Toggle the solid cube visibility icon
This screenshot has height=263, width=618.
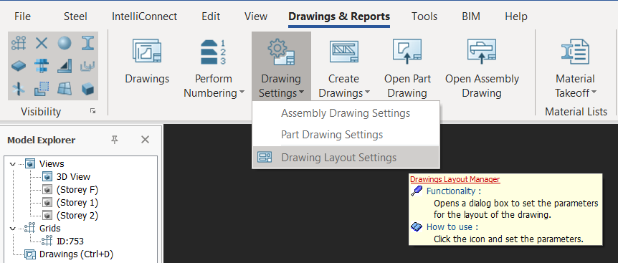pos(87,89)
